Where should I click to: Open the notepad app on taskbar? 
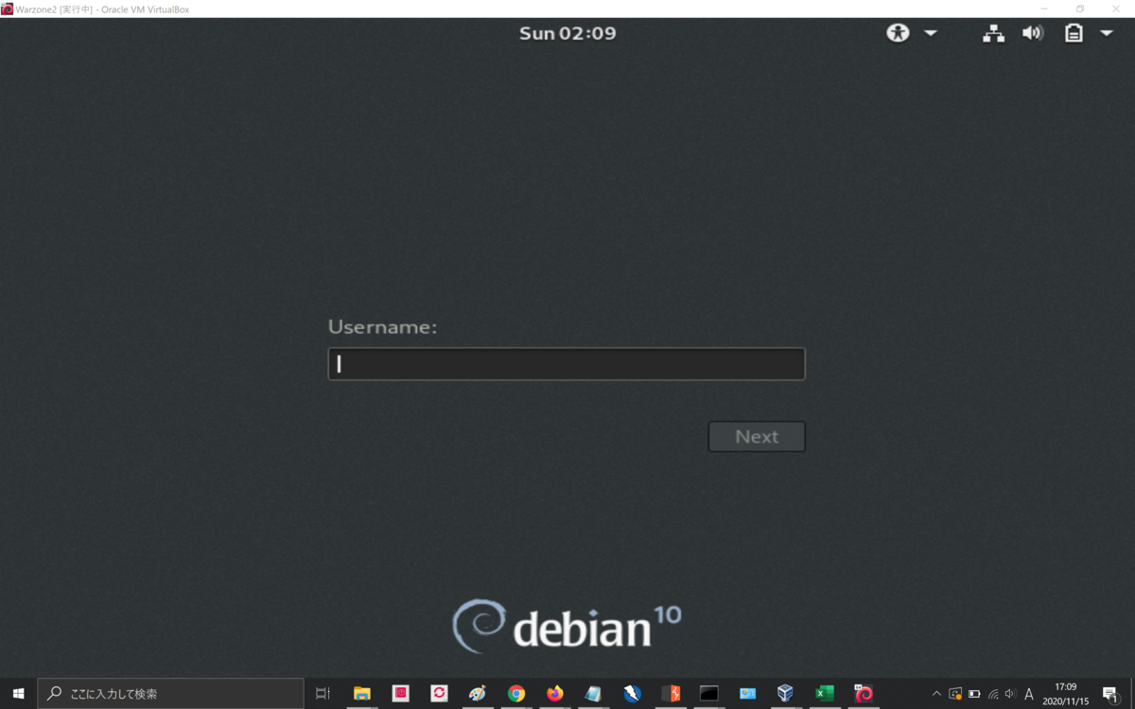click(x=593, y=693)
